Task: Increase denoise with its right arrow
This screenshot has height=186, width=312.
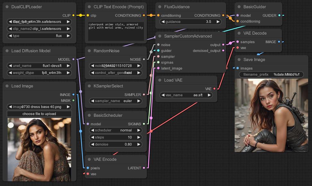Action: point(139,144)
